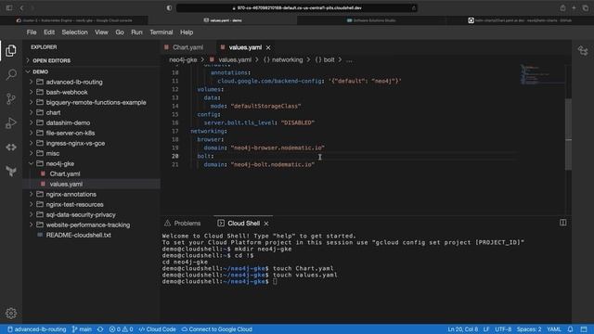The image size is (594, 334).
Task: Open the Source Control view
Action: pos(11,99)
